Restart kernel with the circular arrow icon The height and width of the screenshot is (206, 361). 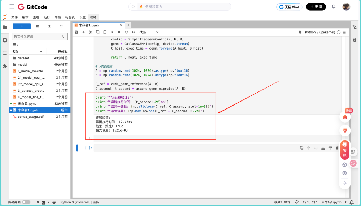pyautogui.click(x=126, y=32)
